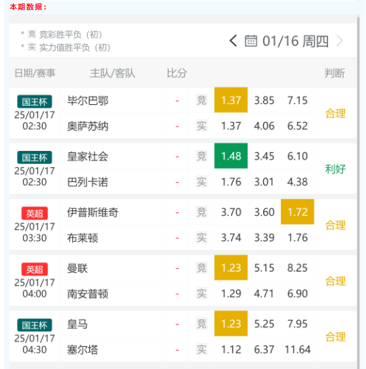Click the 竞 icon in the 曼联 row
The width and height of the screenshot is (366, 369).
pyautogui.click(x=202, y=268)
